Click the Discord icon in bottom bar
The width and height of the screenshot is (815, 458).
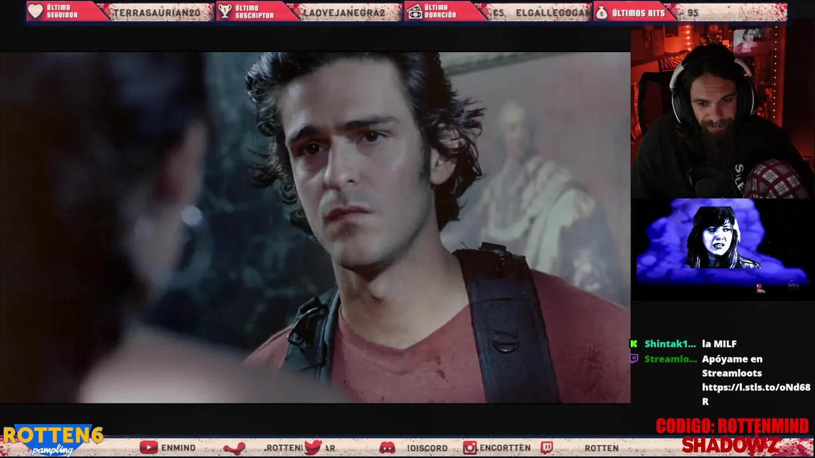[x=387, y=448]
